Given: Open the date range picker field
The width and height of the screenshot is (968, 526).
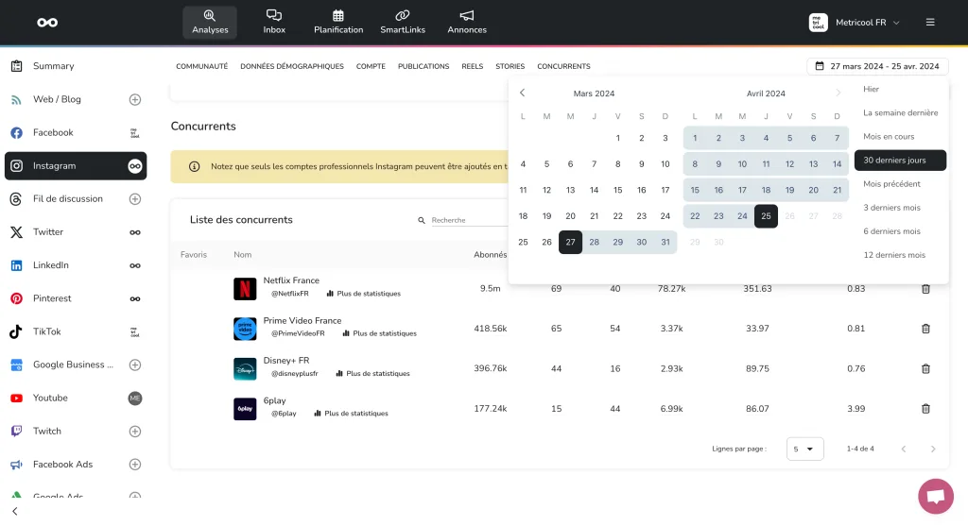Looking at the screenshot, I should coord(877,66).
